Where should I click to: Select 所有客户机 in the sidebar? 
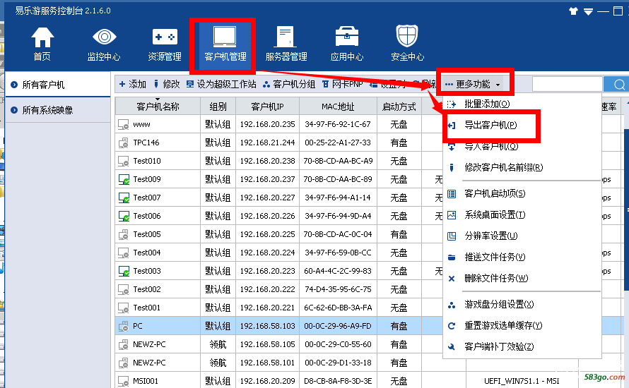click(x=58, y=85)
